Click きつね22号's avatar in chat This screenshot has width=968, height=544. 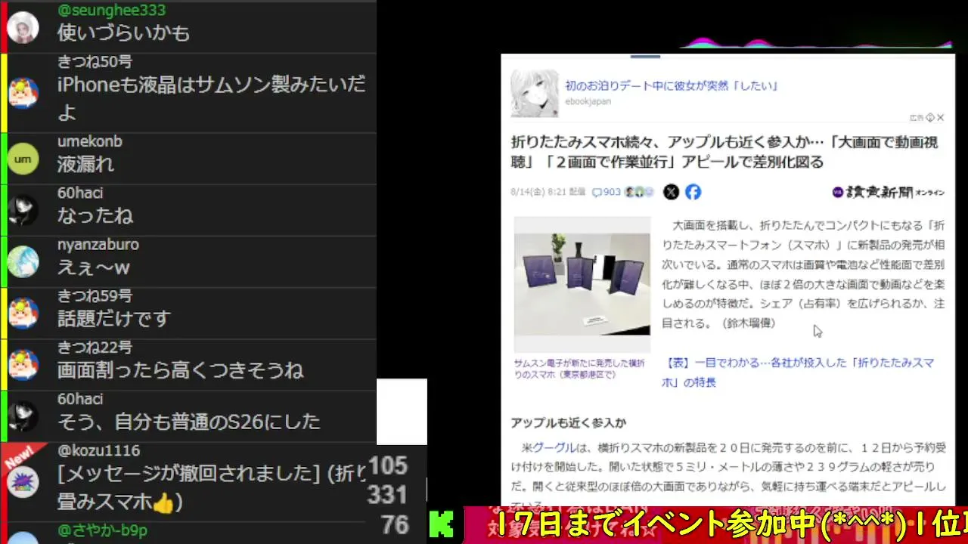pyautogui.click(x=23, y=364)
